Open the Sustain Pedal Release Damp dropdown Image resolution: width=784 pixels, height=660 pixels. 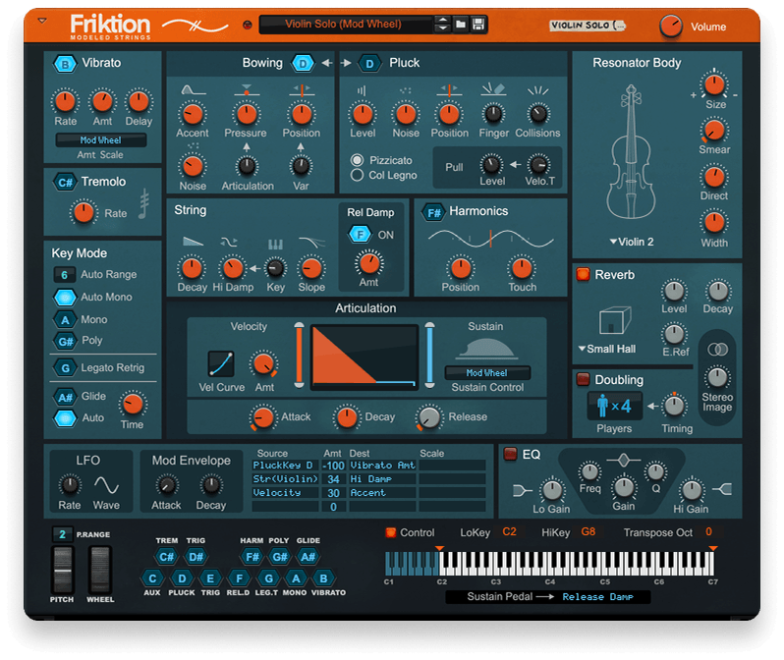[x=598, y=597]
